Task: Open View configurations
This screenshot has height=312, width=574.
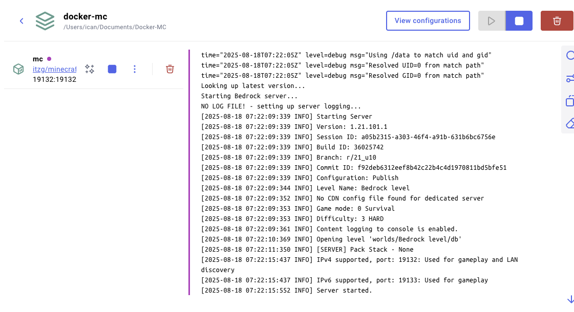Action: pos(428,21)
